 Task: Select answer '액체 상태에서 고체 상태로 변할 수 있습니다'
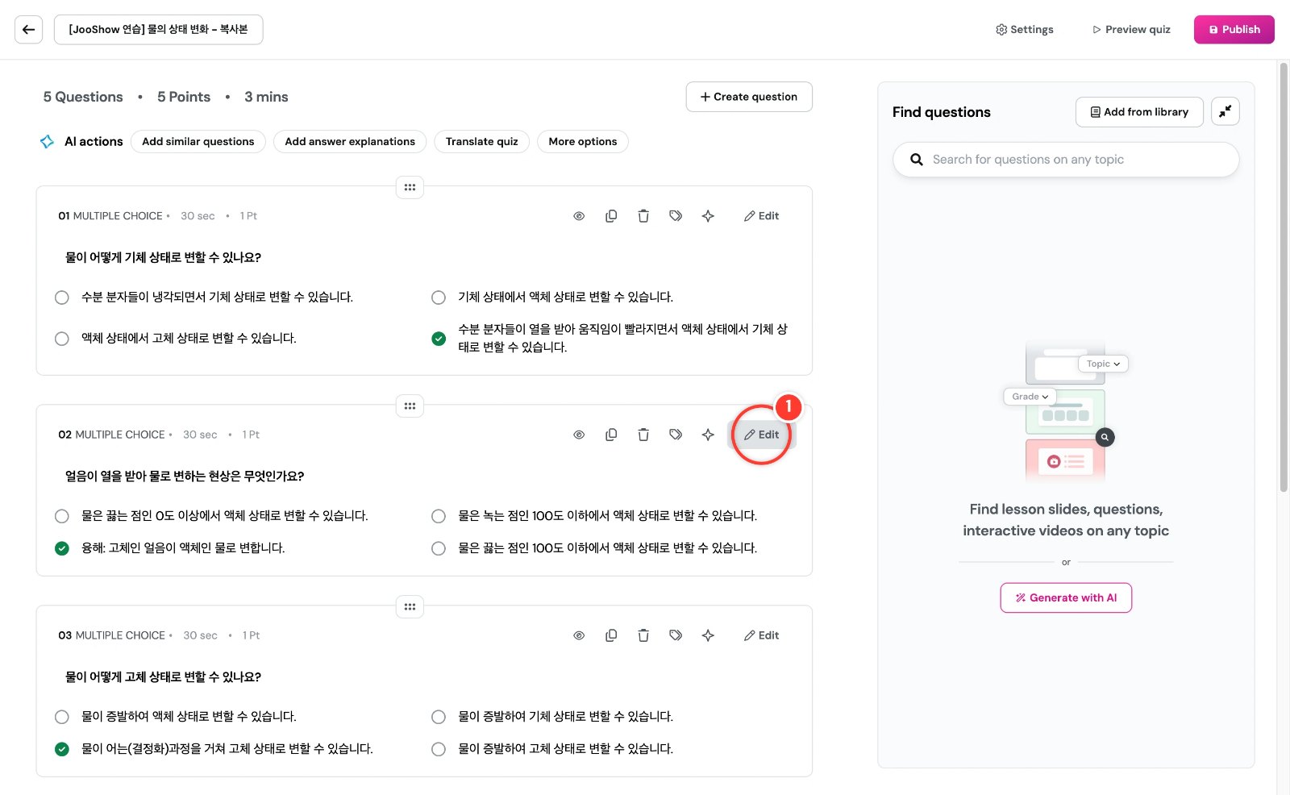click(x=62, y=339)
